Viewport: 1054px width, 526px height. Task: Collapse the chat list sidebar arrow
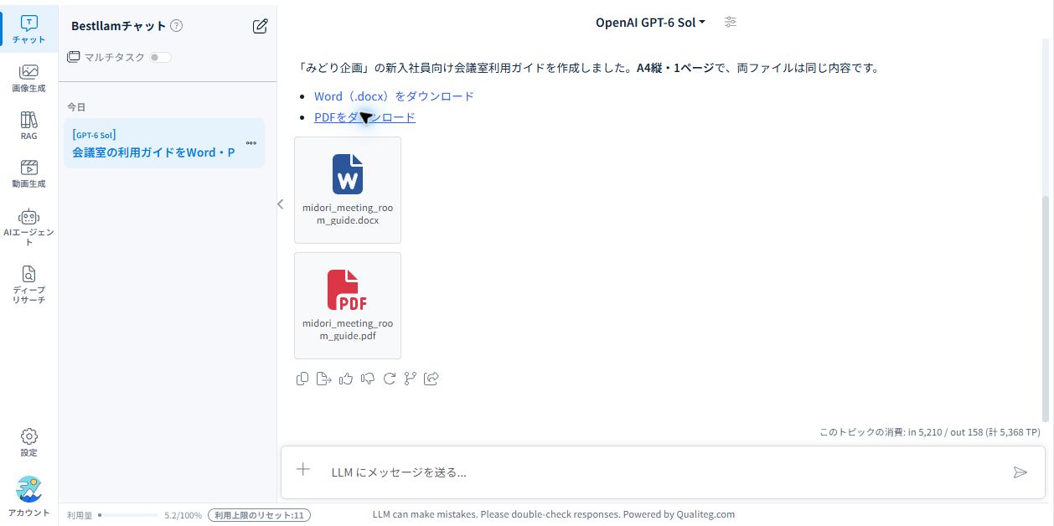281,204
